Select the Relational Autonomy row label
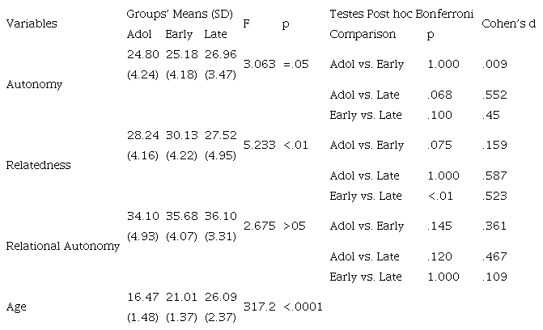This screenshot has height=330, width=543. (x=62, y=246)
